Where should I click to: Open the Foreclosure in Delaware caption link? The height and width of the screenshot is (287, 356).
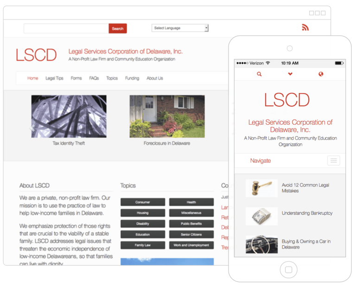pos(167,143)
